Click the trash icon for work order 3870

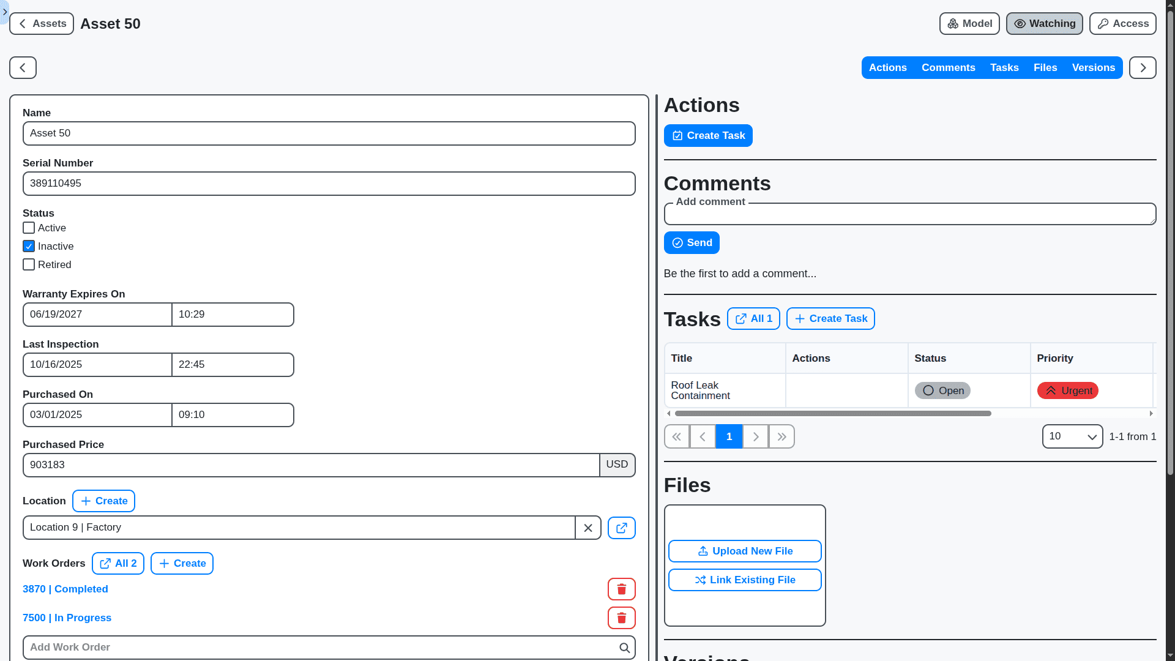click(621, 589)
